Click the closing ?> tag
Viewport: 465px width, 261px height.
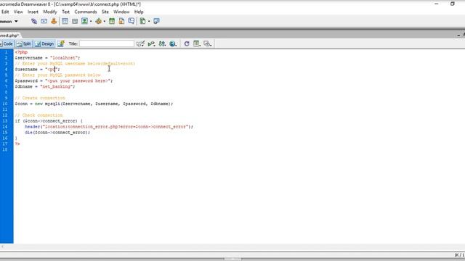pos(17,144)
